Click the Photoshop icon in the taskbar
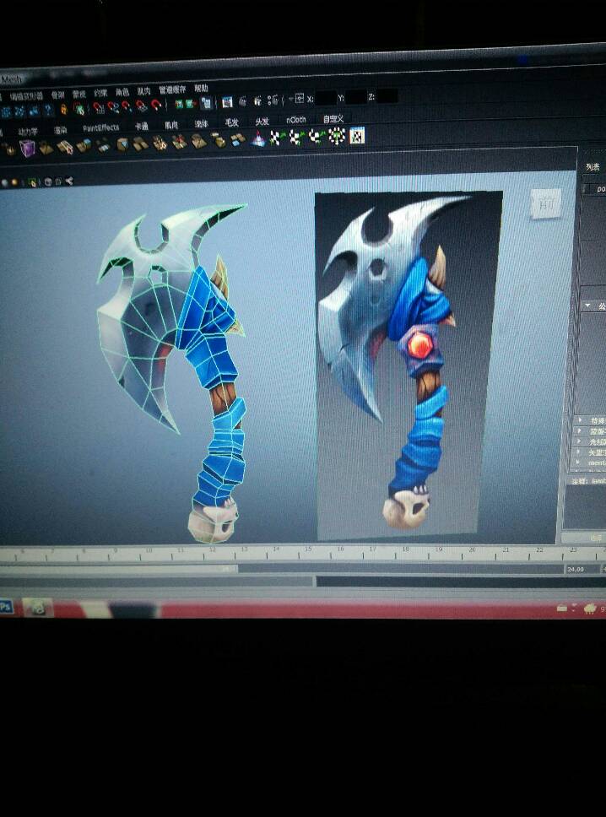 pos(6,607)
